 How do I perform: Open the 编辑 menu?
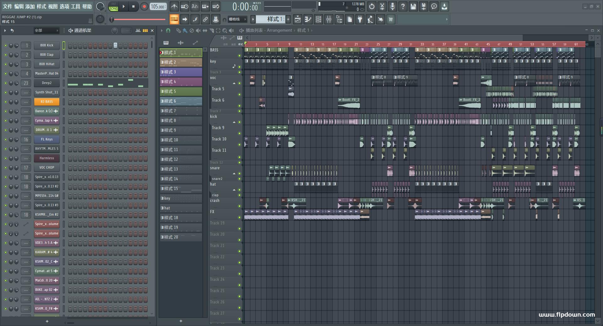[19, 6]
